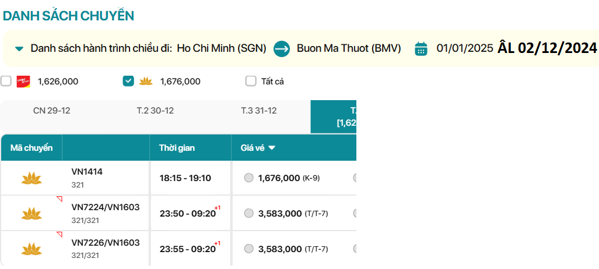The width and height of the screenshot is (599, 269).
Task: Click the Vietnam Airlines lotus filter logo
Action: [145, 82]
